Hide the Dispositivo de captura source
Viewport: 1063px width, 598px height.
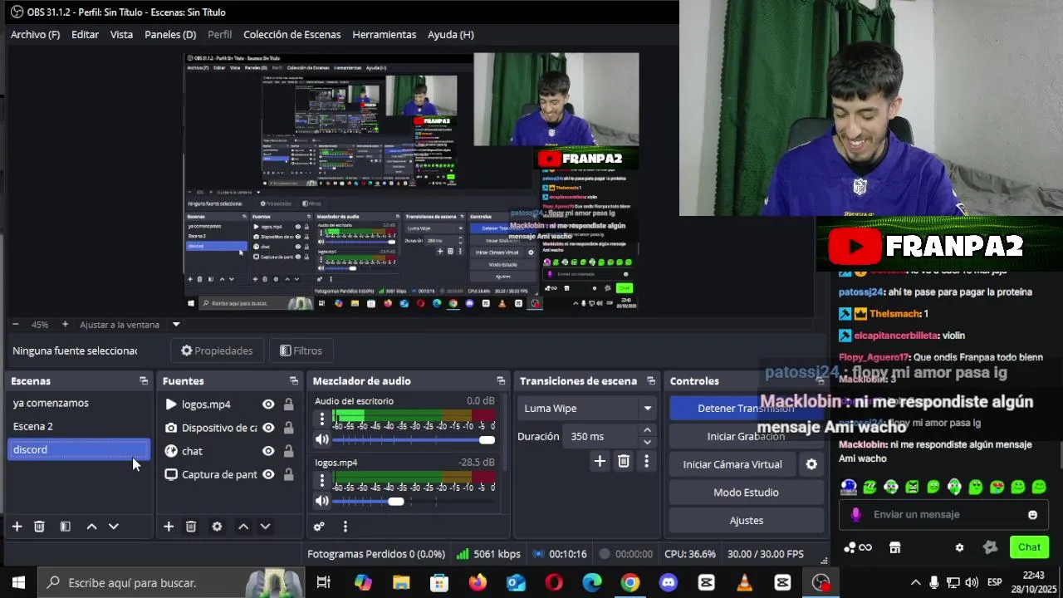pos(268,428)
